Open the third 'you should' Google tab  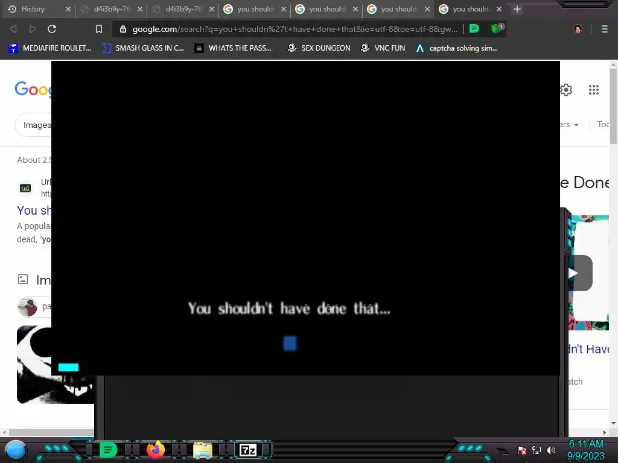click(397, 9)
